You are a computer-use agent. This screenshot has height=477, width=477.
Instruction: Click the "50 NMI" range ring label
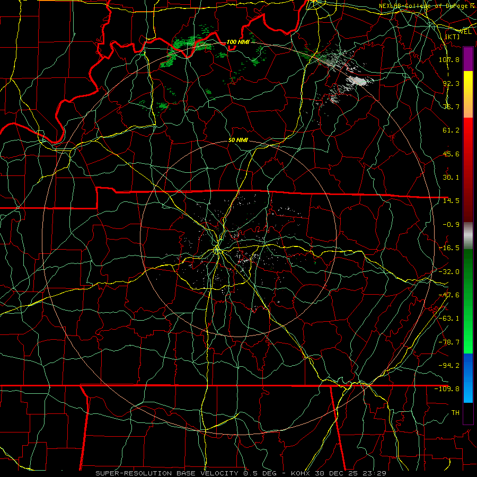pos(238,140)
